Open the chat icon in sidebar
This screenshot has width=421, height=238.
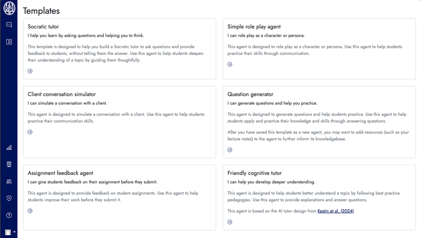[x=9, y=25]
